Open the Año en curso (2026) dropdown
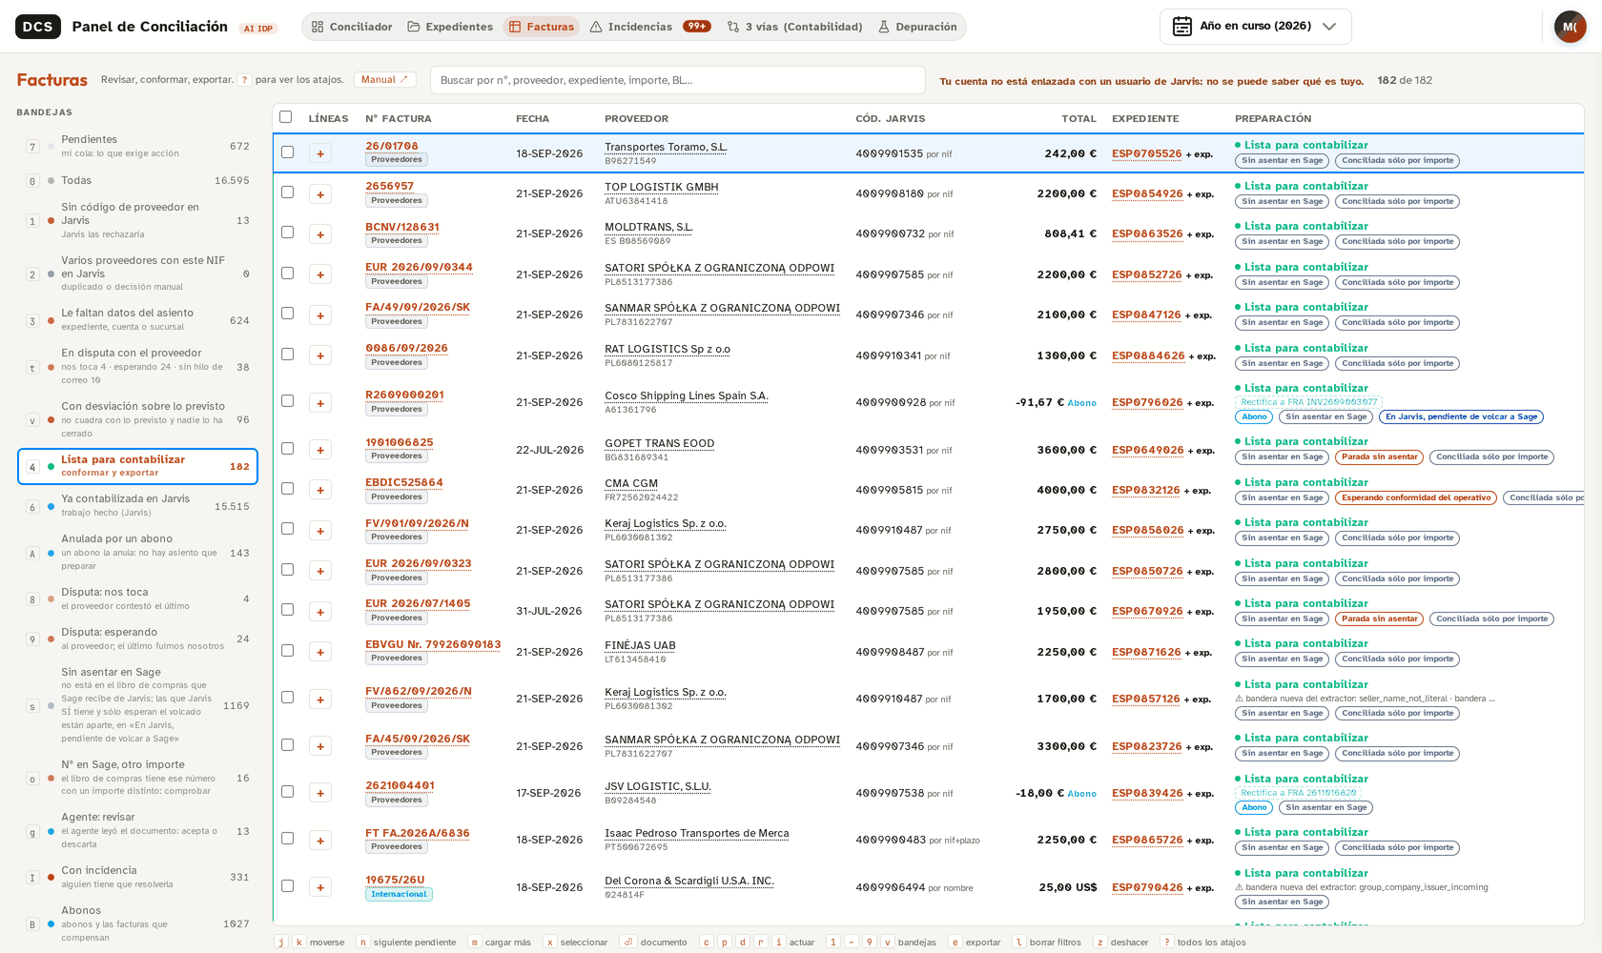This screenshot has width=1602, height=953. 1255,27
